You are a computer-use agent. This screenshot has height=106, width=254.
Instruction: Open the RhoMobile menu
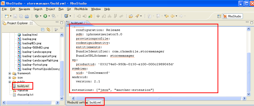[81, 9]
